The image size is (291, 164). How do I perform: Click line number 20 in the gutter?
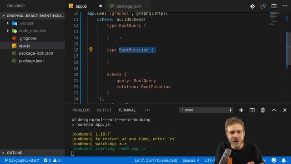coord(76,74)
